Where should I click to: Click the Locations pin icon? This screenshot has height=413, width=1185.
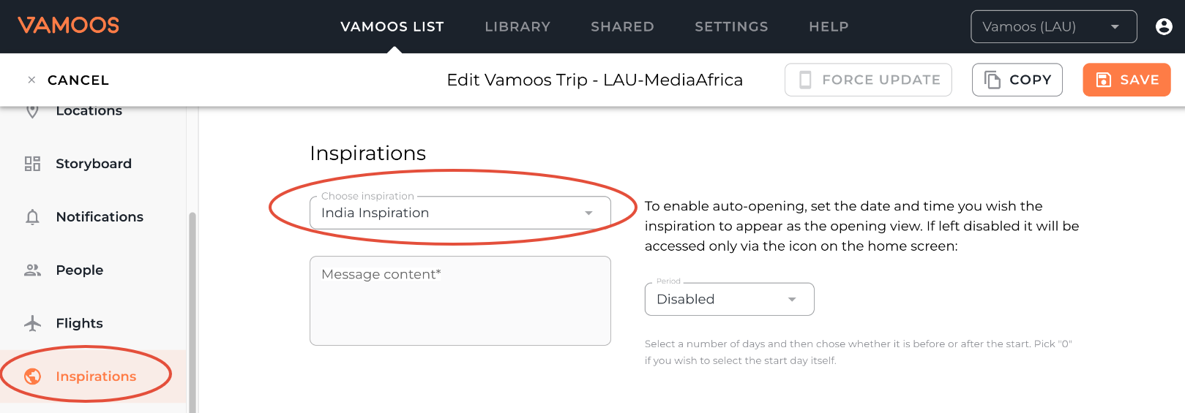pyautogui.click(x=32, y=112)
